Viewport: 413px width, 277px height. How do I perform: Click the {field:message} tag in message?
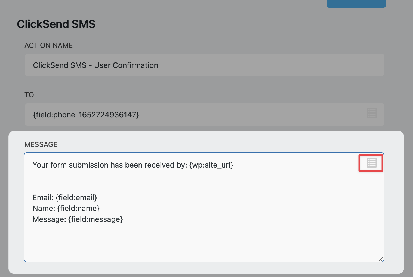95,219
